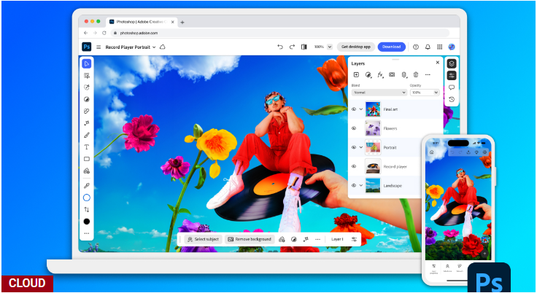
Task: Open the group layers stack dropdown icon
Action: click(404, 74)
